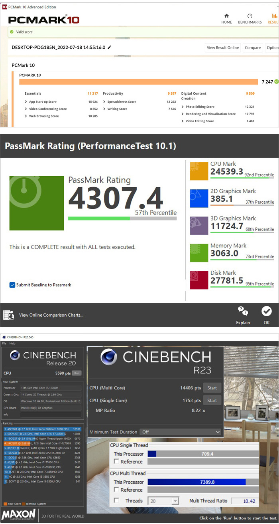Open the Threads count dropdown showing 20
Viewport: 279px width, 524px height.
[x=163, y=501]
